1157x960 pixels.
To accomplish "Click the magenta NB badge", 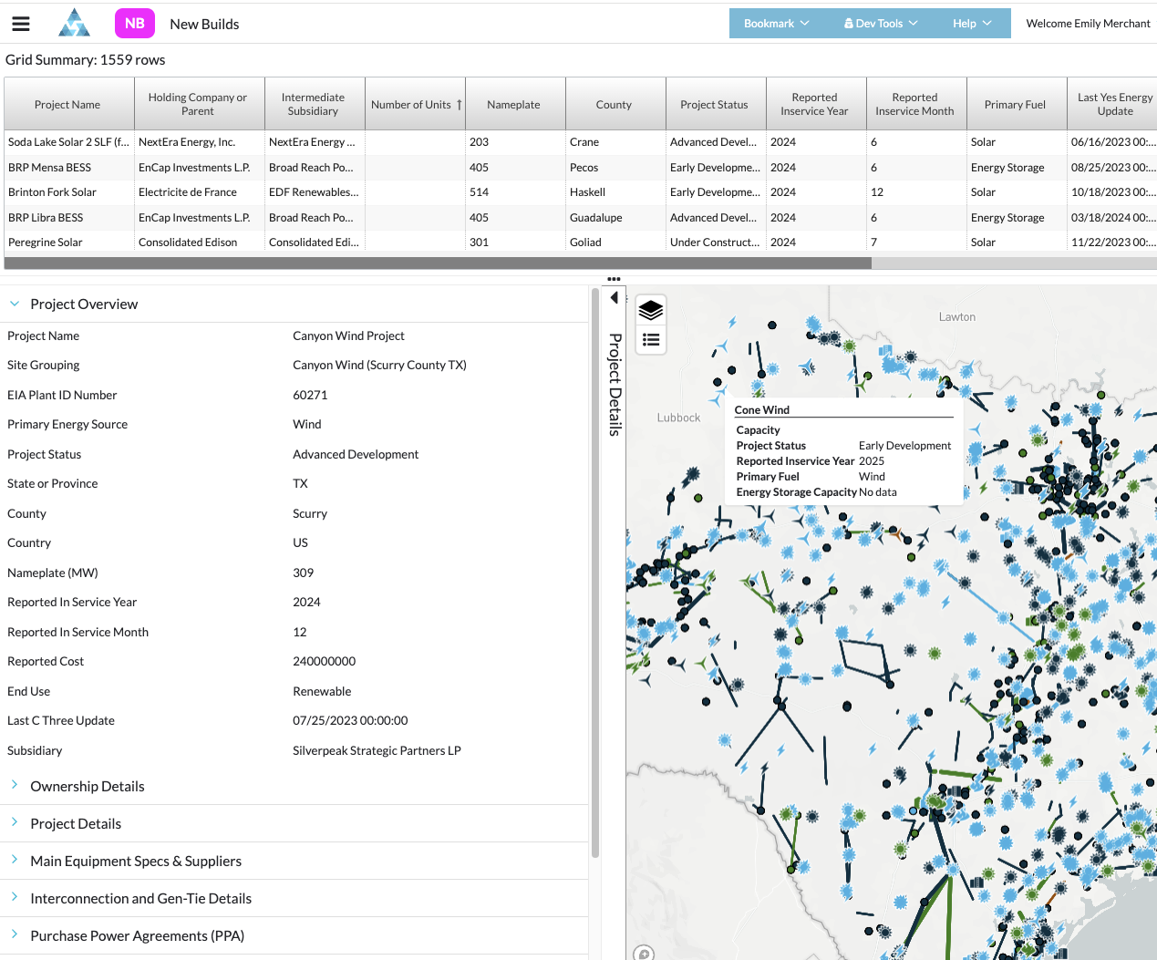I will [134, 23].
